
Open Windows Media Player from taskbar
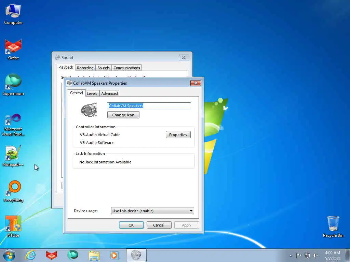[115, 255]
